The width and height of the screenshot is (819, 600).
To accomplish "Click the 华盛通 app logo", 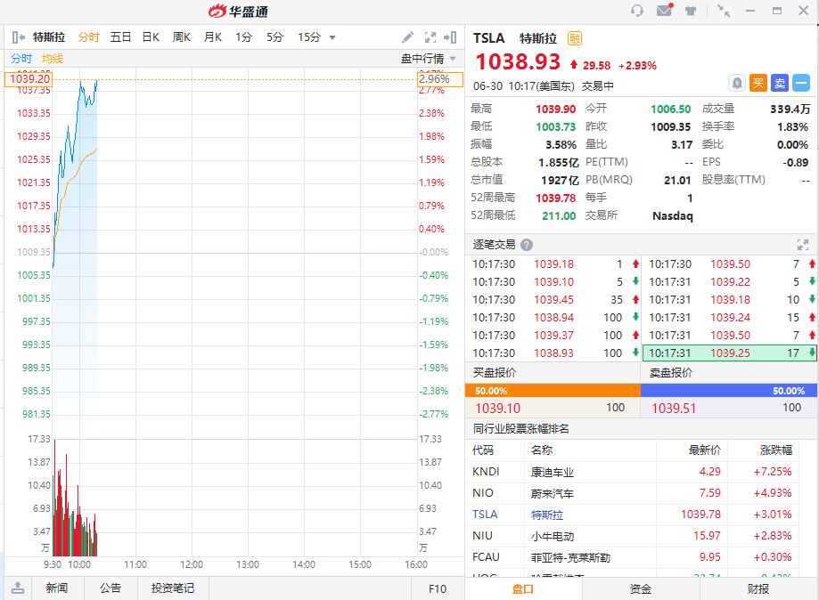I will [x=238, y=11].
